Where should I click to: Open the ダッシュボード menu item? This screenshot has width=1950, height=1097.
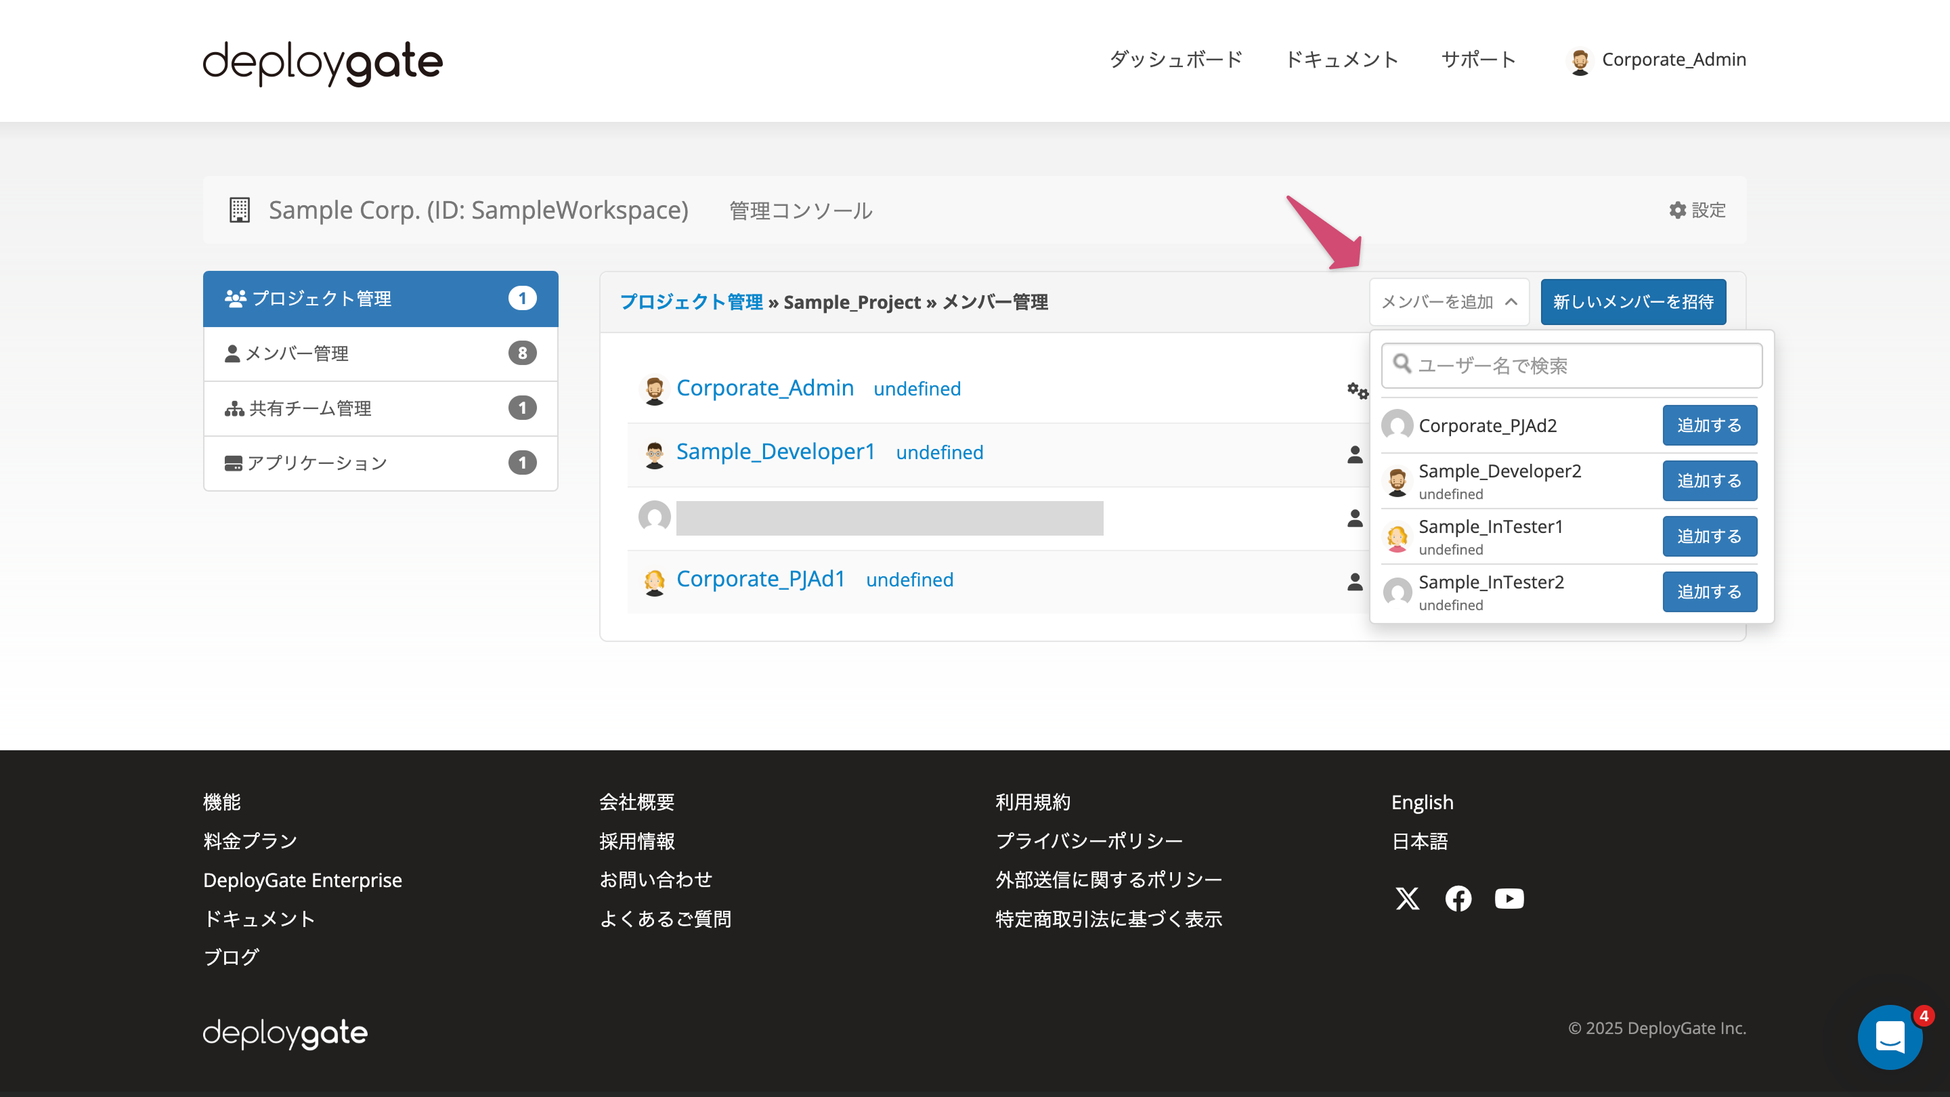pyautogui.click(x=1174, y=59)
